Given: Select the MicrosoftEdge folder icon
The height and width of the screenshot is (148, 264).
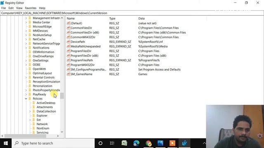Looking at the screenshot, I should click(x=30, y=26).
